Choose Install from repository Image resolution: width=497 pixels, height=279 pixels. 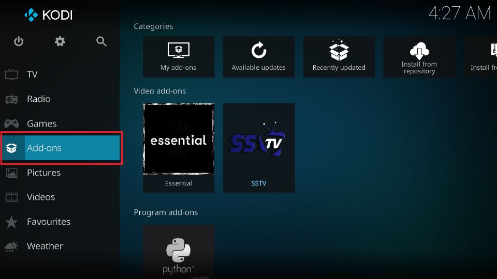click(419, 57)
